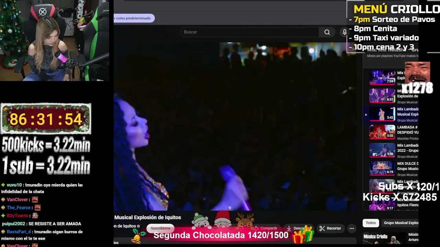Click the video player playback area
The height and width of the screenshot is (247, 440).
(235, 126)
